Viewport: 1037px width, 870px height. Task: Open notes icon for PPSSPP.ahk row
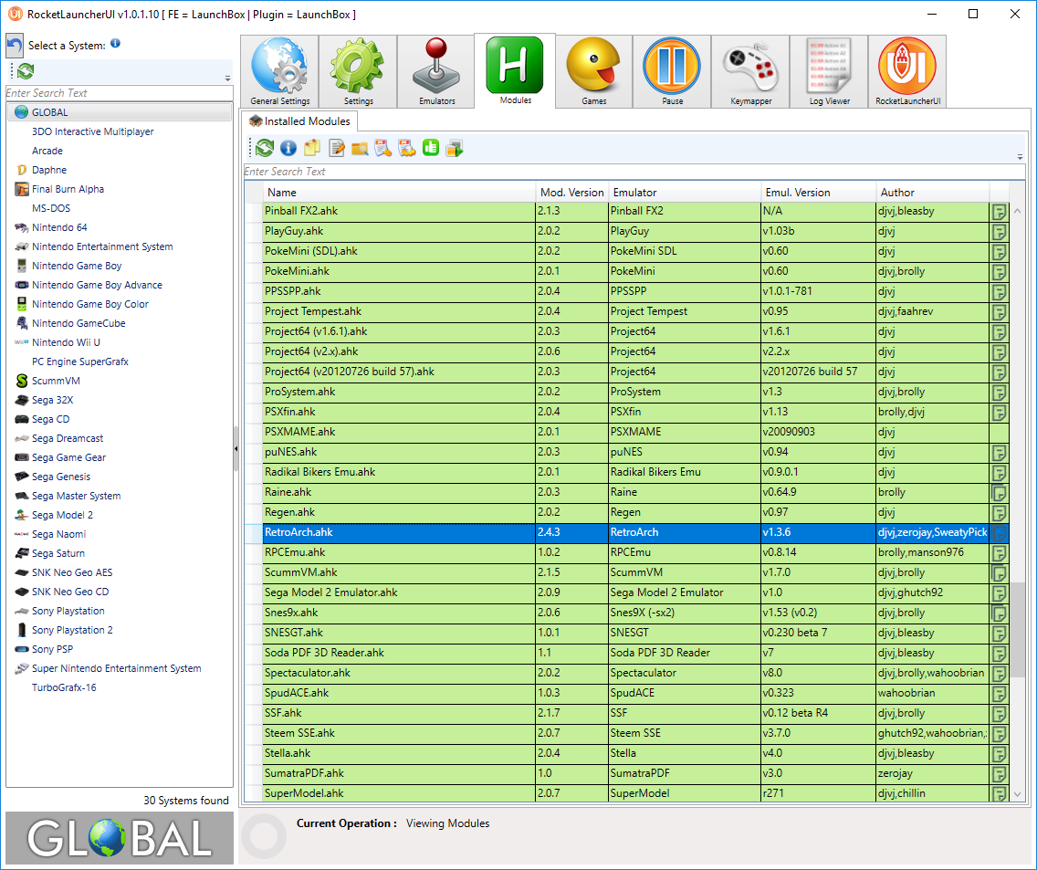[x=999, y=292]
